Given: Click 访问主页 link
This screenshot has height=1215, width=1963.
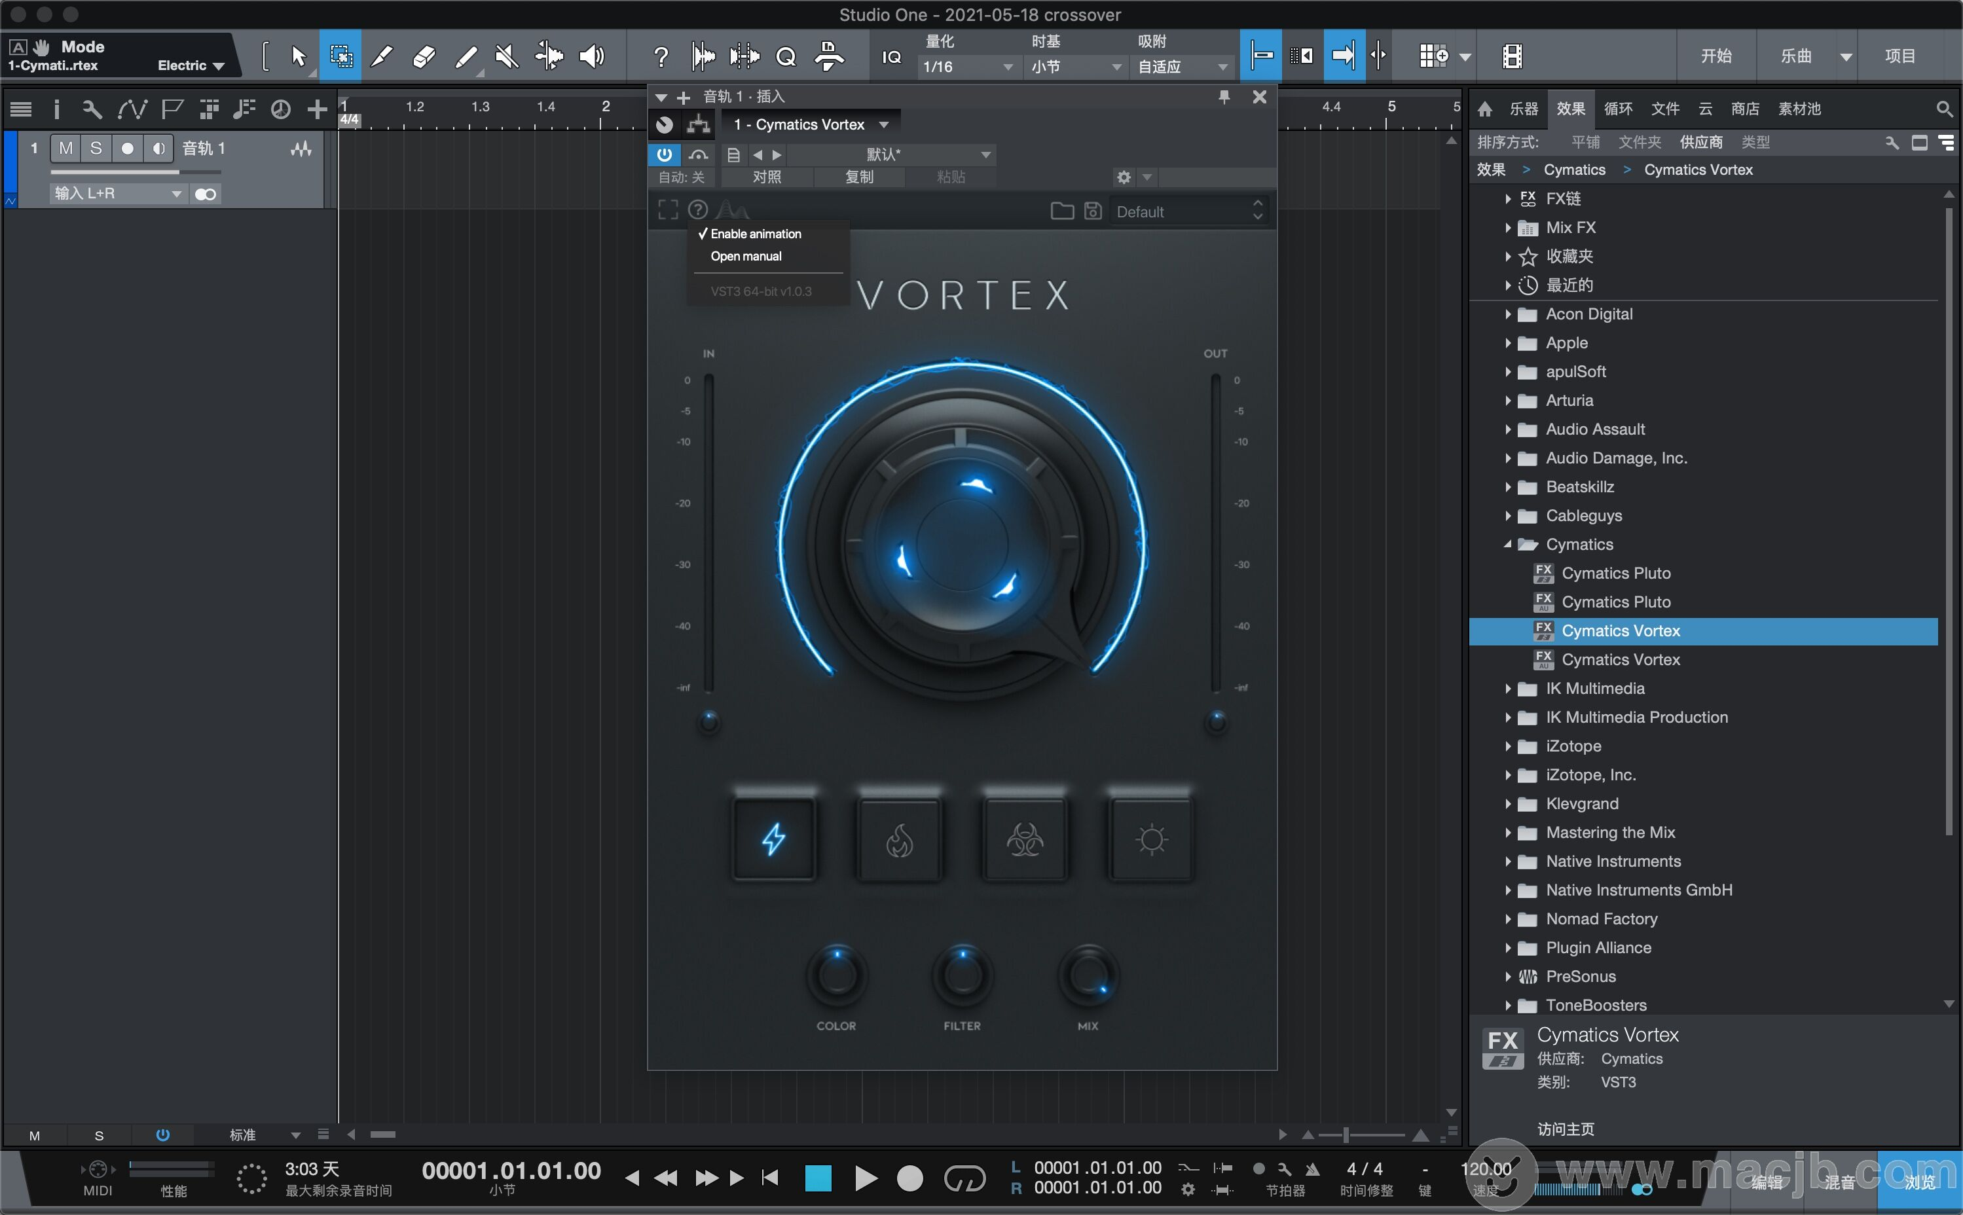Looking at the screenshot, I should tap(1566, 1129).
